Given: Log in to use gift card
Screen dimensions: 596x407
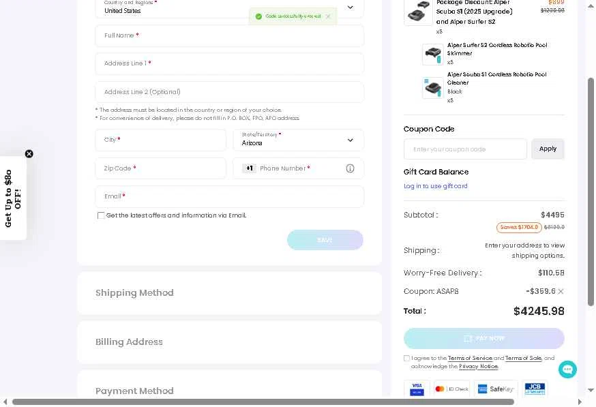Looking at the screenshot, I should pos(436,186).
